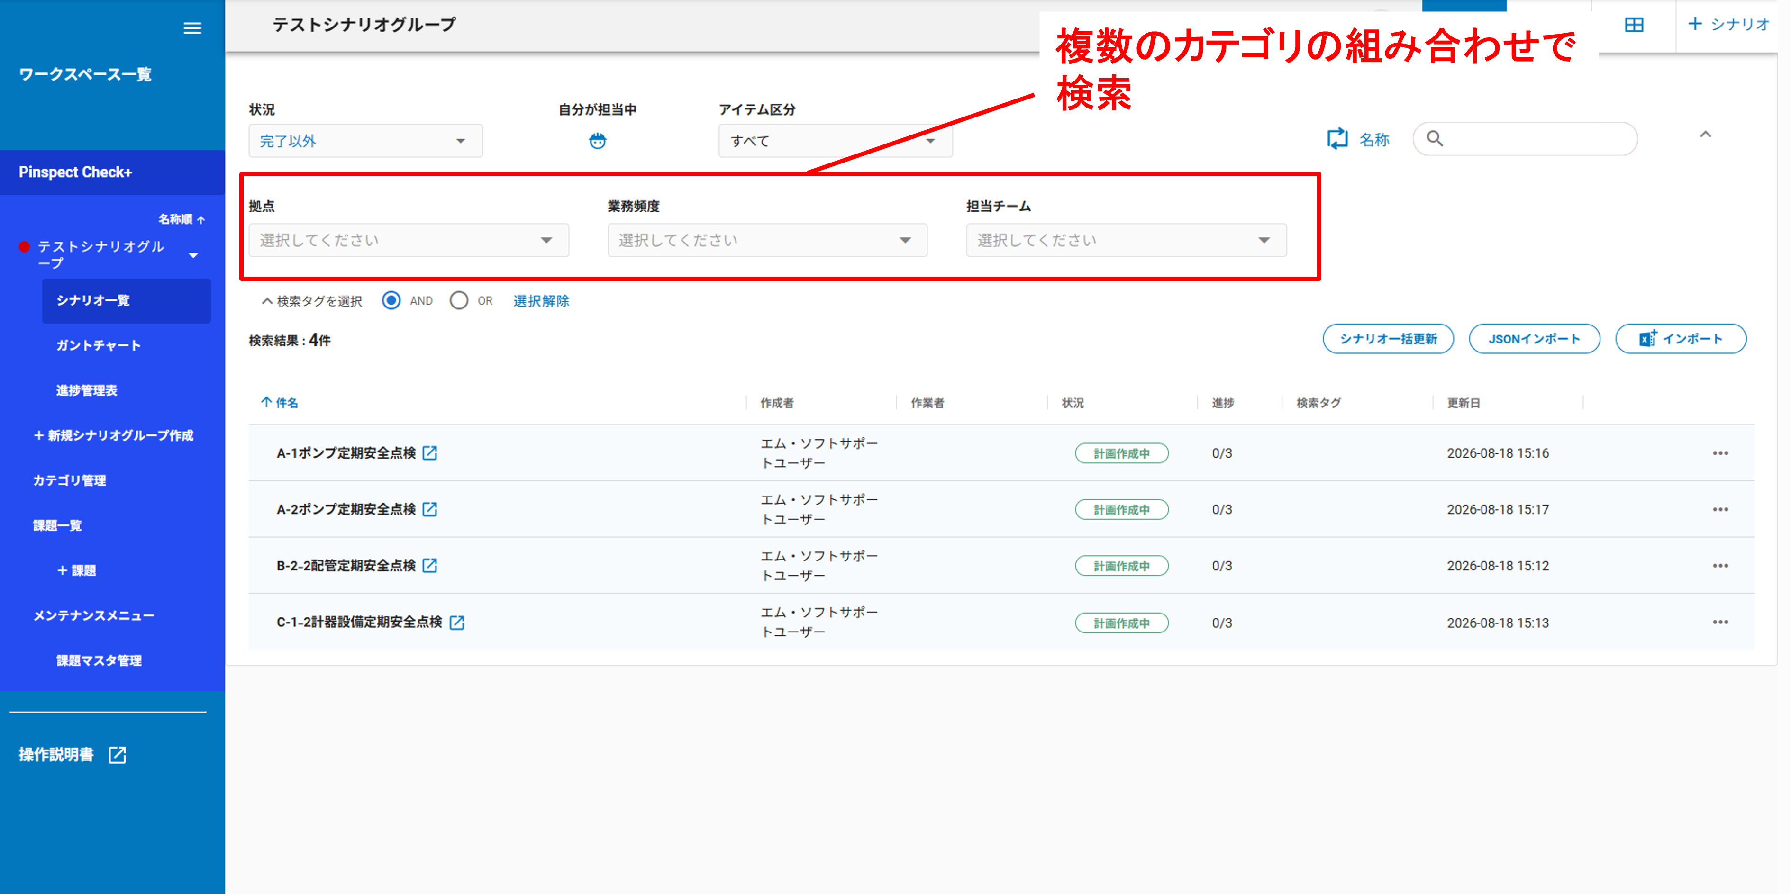The image size is (1791, 894).
Task: Click the 作成者 column header
Action: point(777,403)
